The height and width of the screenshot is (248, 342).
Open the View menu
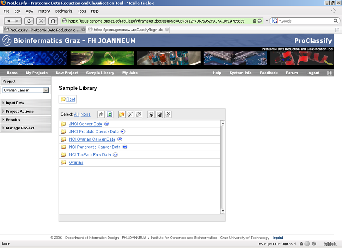pyautogui.click(x=30, y=11)
